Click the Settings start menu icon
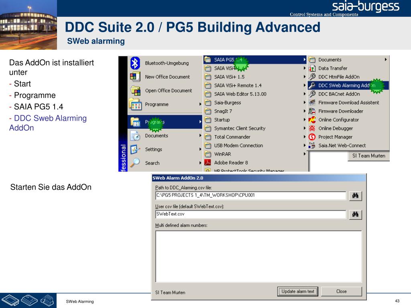 click(x=135, y=149)
